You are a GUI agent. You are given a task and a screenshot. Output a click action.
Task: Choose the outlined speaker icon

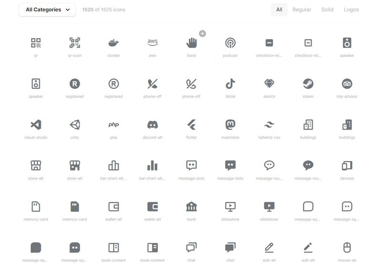[x=36, y=84]
